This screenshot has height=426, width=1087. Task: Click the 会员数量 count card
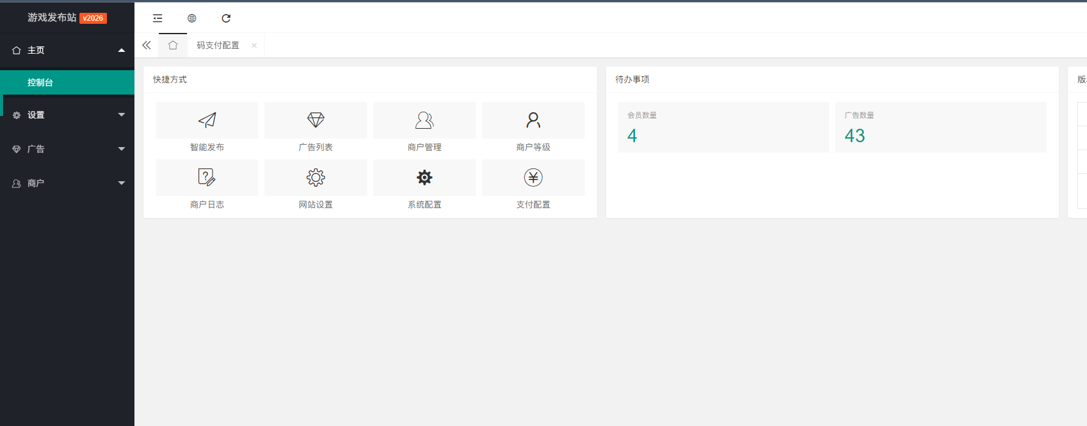(723, 128)
